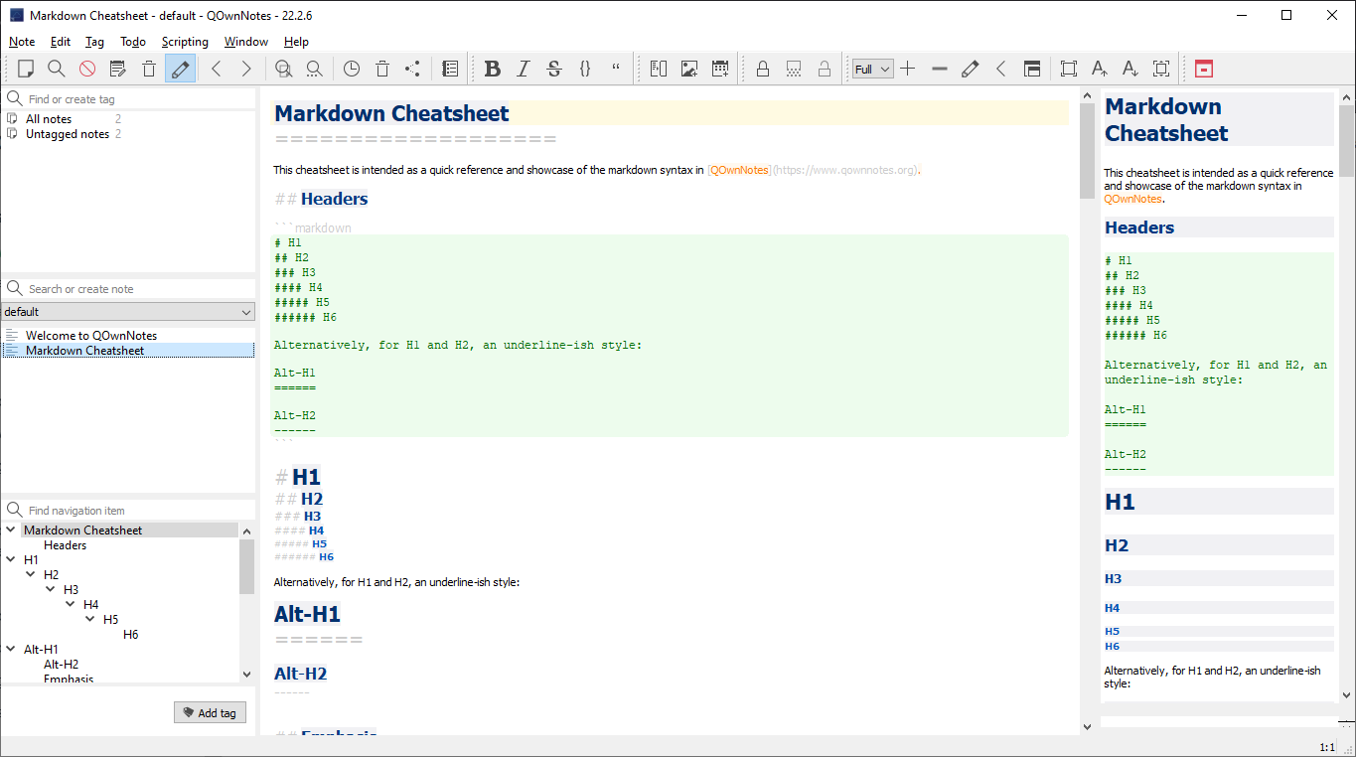The height and width of the screenshot is (757, 1356).
Task: Follow the orange QOwnNotes link in preview
Action: [1131, 199]
